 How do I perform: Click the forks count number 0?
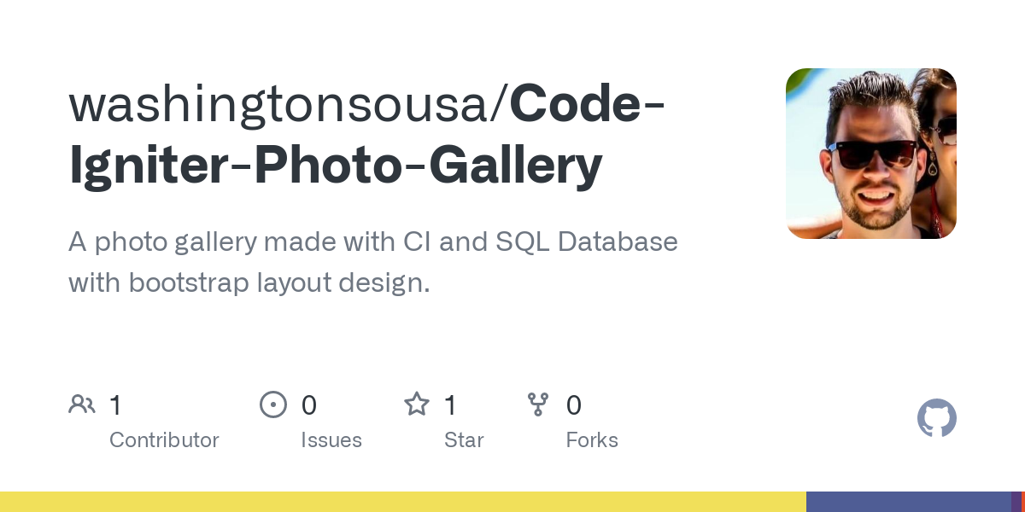tap(574, 404)
